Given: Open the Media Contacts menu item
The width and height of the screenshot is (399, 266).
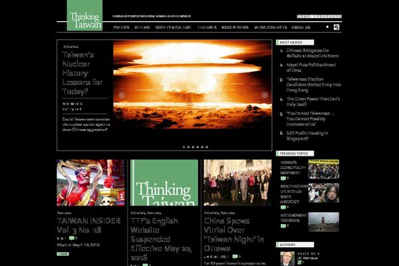Looking at the screenshot, I should point(271,27).
